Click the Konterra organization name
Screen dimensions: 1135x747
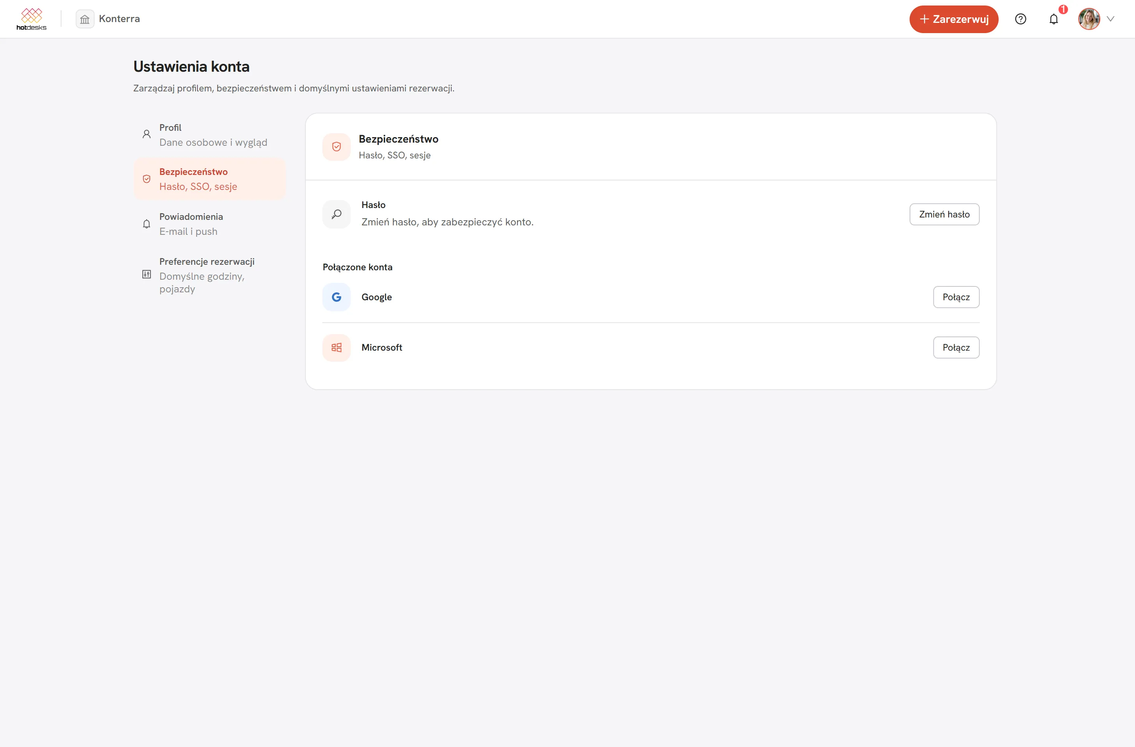click(x=119, y=19)
